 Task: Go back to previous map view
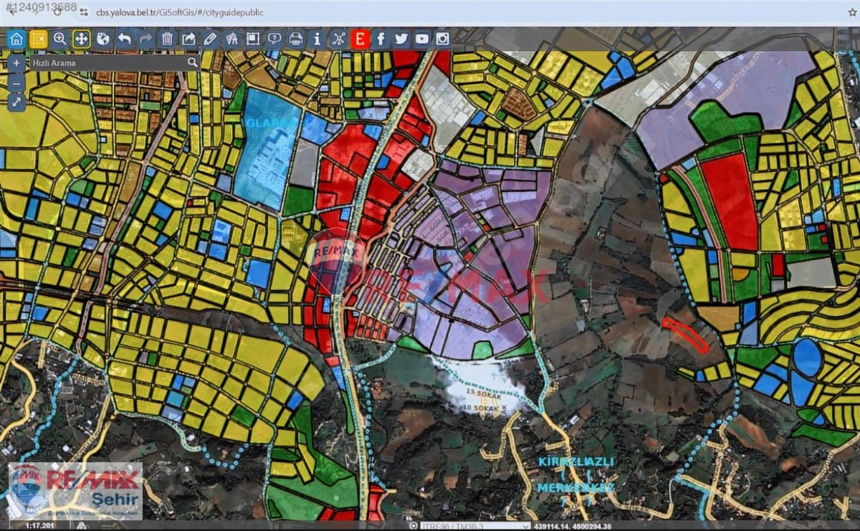pyautogui.click(x=125, y=39)
